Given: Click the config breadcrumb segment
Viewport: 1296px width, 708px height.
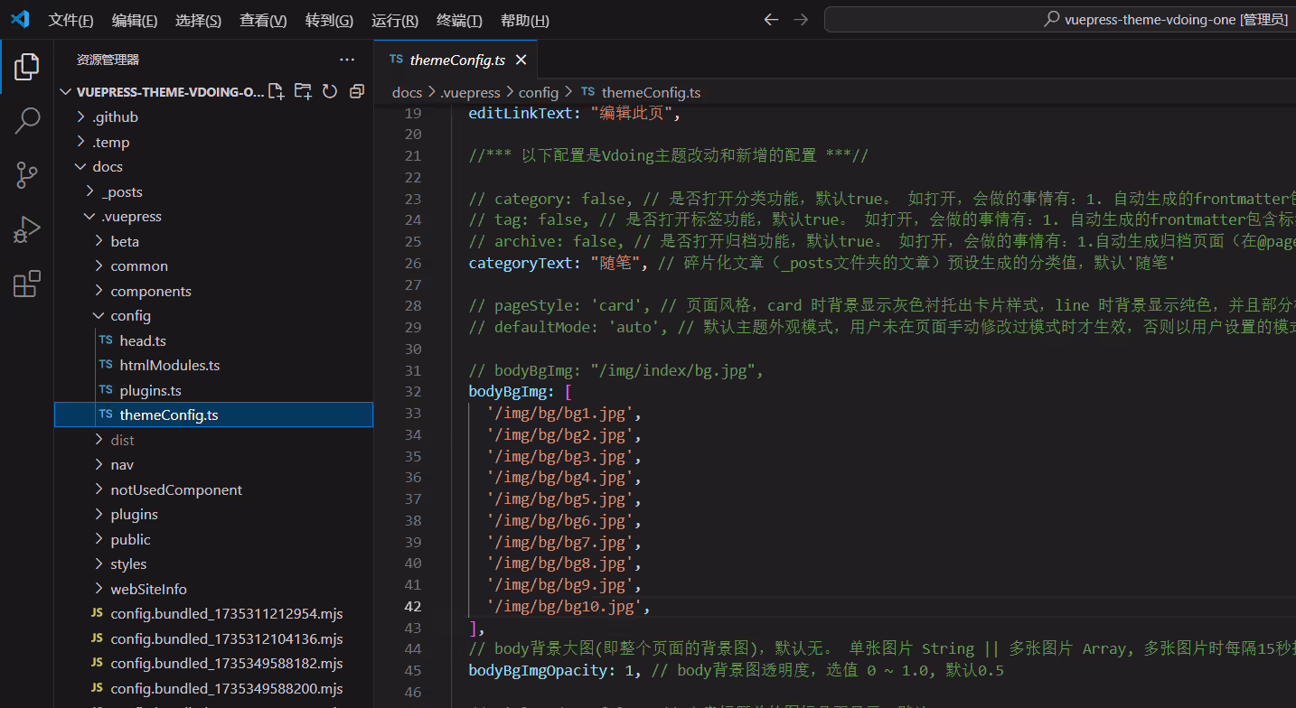Looking at the screenshot, I should click(x=539, y=92).
